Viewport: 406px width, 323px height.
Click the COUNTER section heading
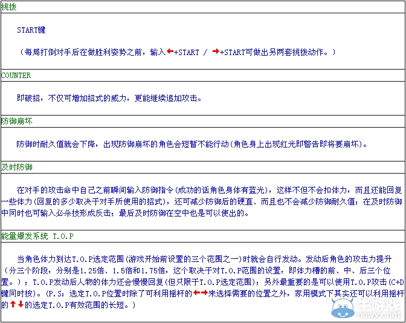pyautogui.click(x=16, y=76)
